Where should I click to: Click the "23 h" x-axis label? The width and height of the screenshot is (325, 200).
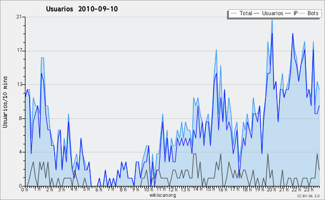point(308,190)
